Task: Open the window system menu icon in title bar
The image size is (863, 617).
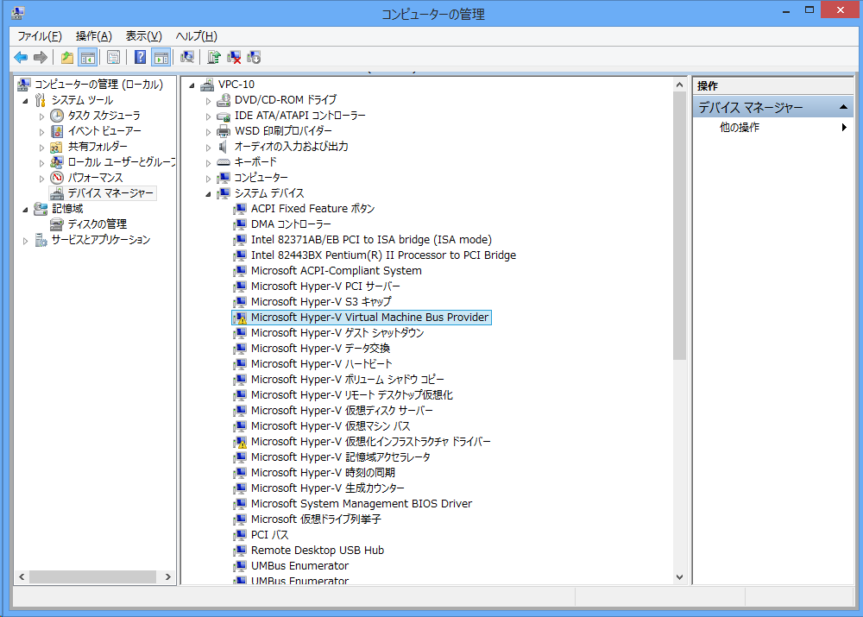Action: tap(17, 13)
